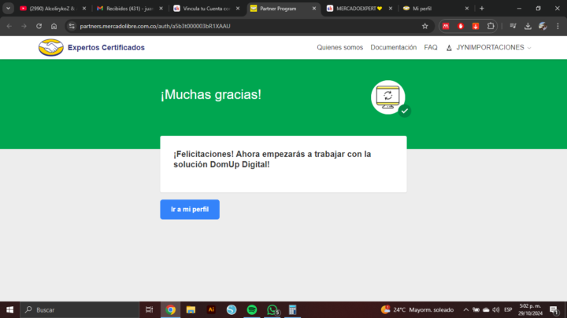
Task: Open the Chrome three-dot menu
Action: click(558, 26)
